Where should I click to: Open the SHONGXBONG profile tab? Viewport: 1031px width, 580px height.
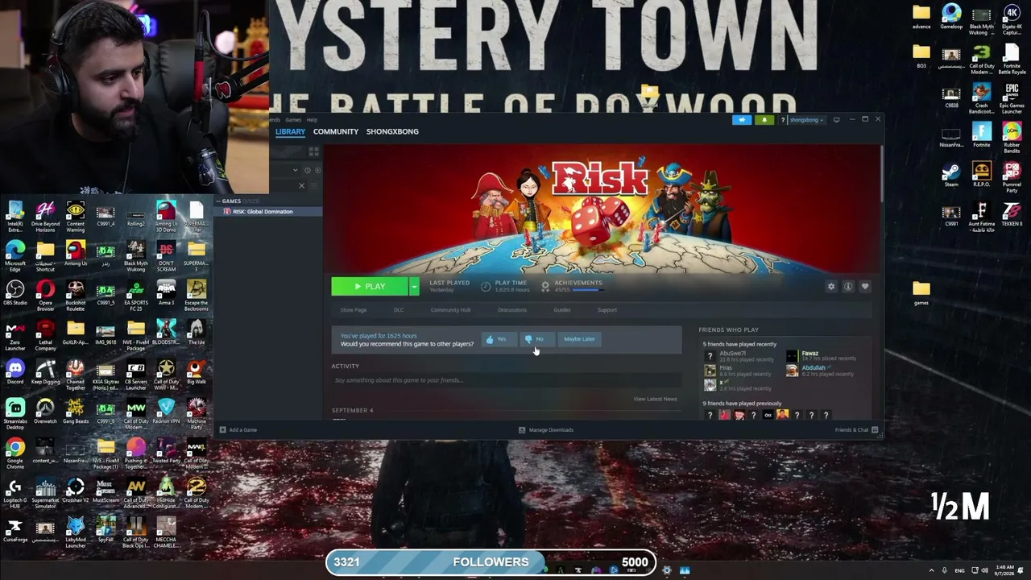pos(392,131)
